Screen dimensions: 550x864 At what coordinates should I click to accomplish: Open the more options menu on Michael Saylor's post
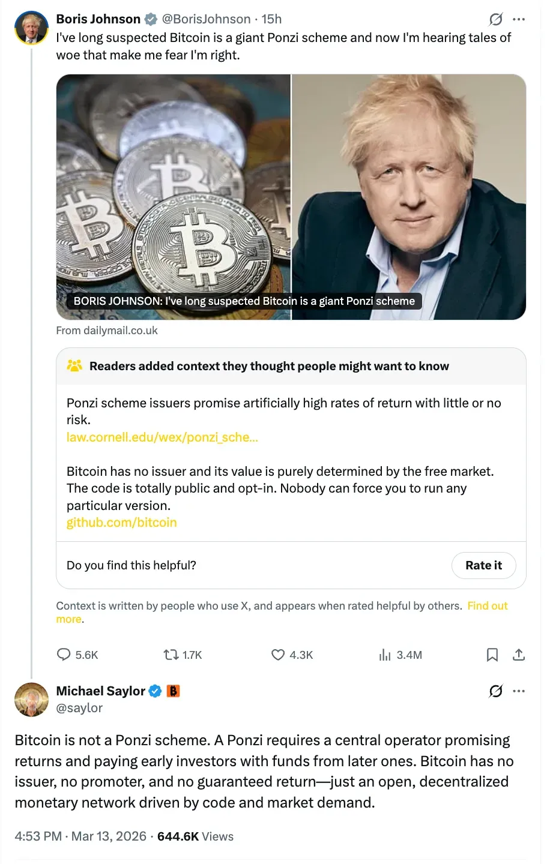(x=519, y=691)
